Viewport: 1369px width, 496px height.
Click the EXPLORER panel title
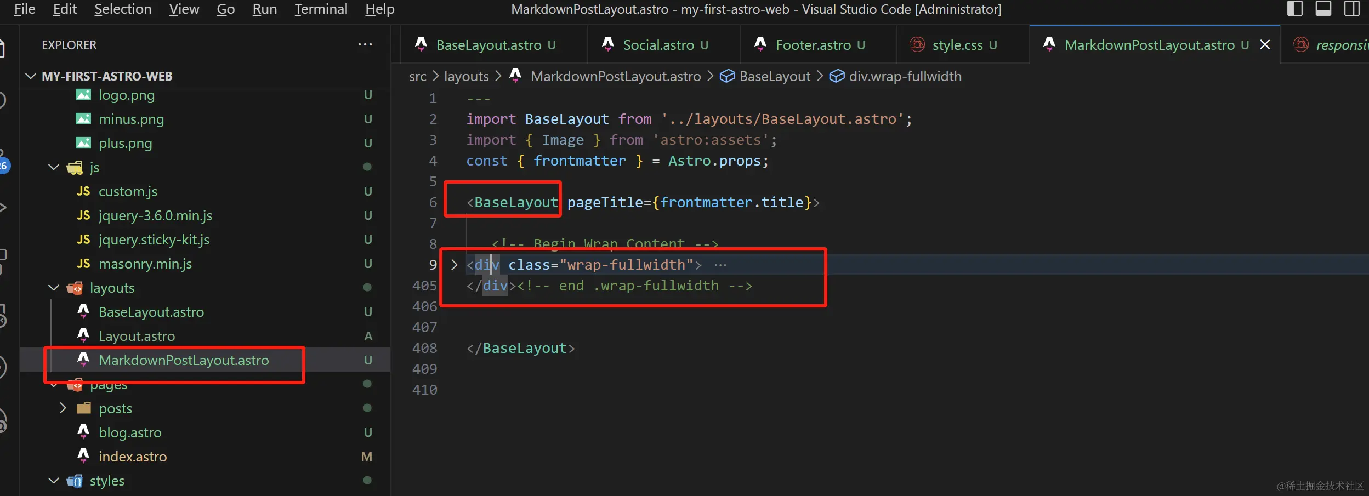(x=69, y=45)
